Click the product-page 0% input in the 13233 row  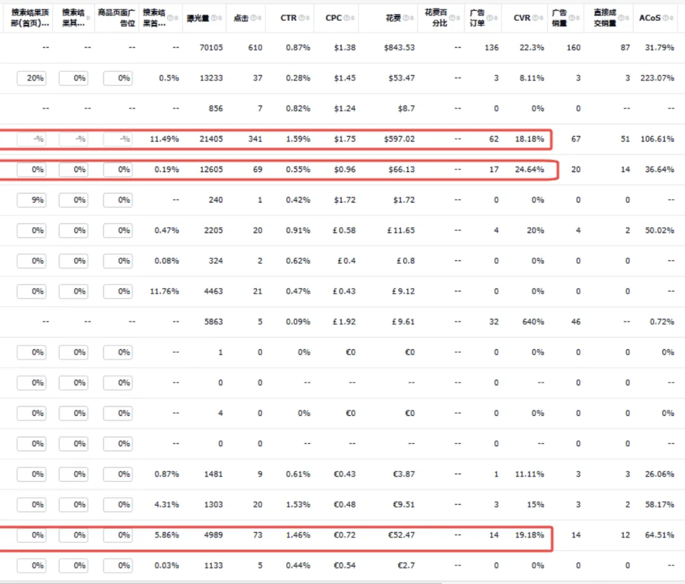pyautogui.click(x=118, y=78)
